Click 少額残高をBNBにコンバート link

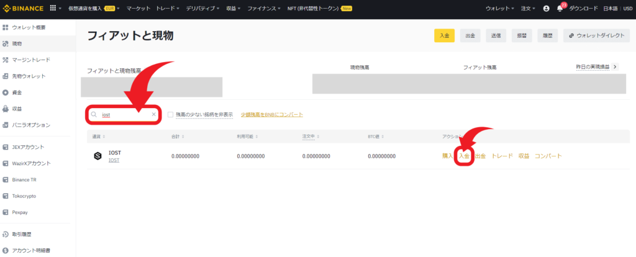pos(272,115)
